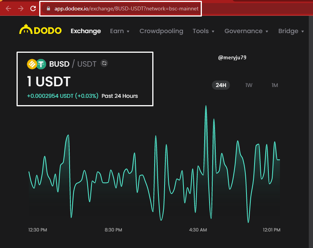Click the browser forward arrow
The width and height of the screenshot is (313, 248).
pos(21,8)
